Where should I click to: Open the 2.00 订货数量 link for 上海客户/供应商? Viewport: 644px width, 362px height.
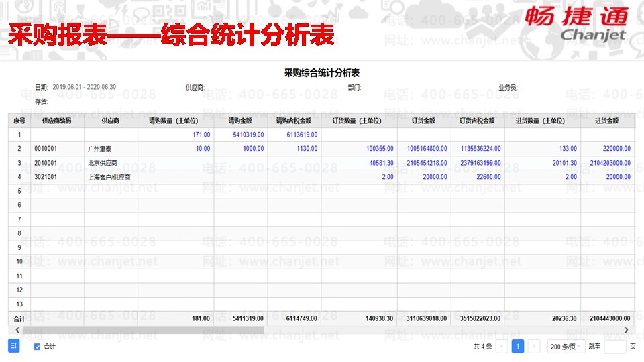pyautogui.click(x=387, y=177)
